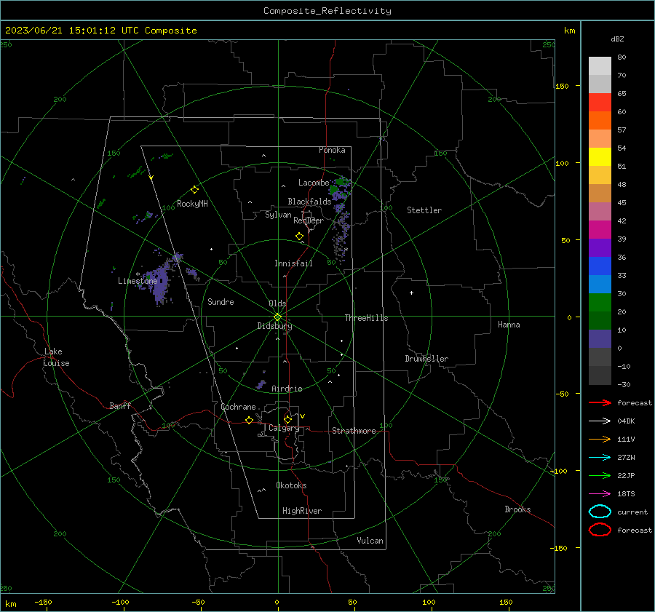
Task: Click the 65 dBZ red color swatch
Action: pyautogui.click(x=600, y=102)
